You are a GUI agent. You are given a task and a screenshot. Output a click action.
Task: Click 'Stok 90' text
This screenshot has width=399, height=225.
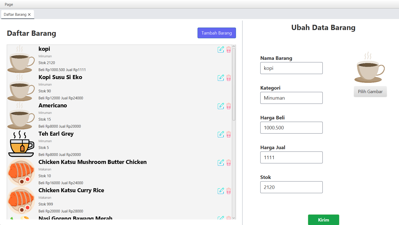(x=44, y=91)
